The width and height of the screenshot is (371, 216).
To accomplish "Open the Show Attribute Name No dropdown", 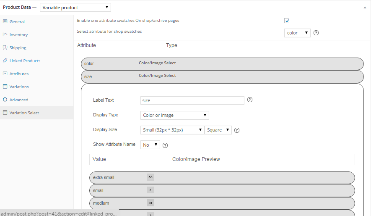I will point(150,145).
